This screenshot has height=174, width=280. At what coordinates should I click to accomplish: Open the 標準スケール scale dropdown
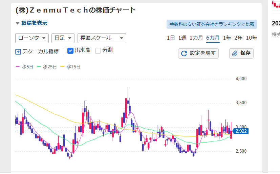102,38
